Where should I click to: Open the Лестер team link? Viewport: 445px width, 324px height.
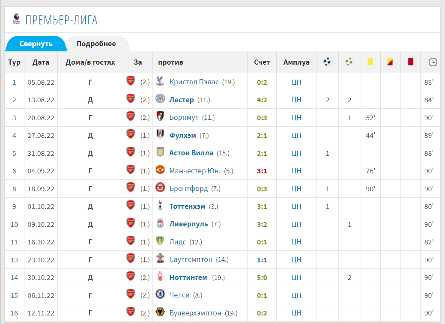(182, 100)
